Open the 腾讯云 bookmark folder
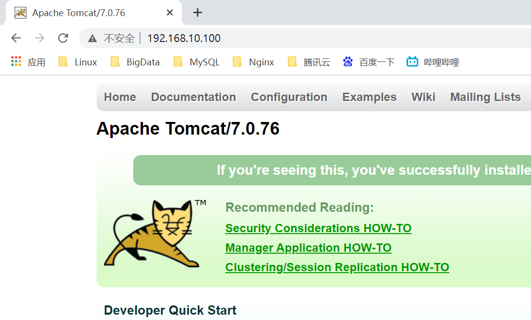The image size is (531, 320). (x=309, y=62)
